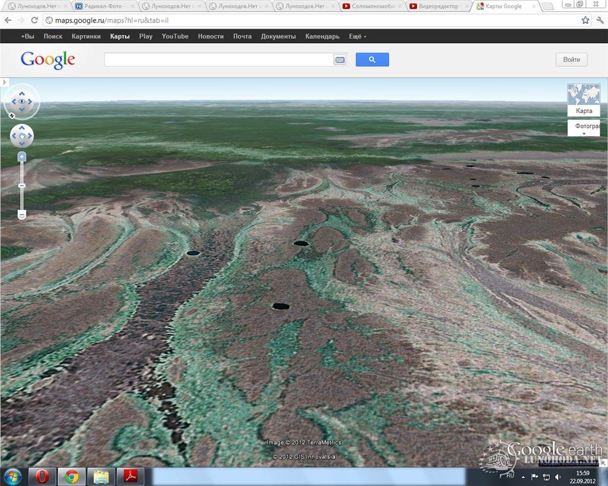The width and height of the screenshot is (608, 486).
Task: Open a new browser tab
Action: click(547, 6)
